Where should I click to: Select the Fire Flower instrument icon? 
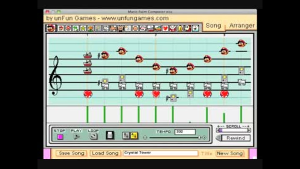pyautogui.click(x=91, y=28)
